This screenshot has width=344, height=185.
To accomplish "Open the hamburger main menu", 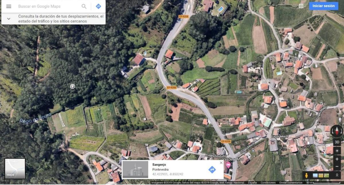I will point(9,6).
